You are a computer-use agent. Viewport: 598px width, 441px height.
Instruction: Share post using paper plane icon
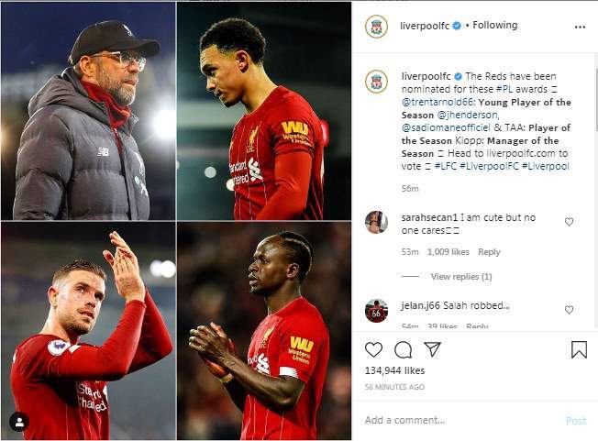(433, 349)
